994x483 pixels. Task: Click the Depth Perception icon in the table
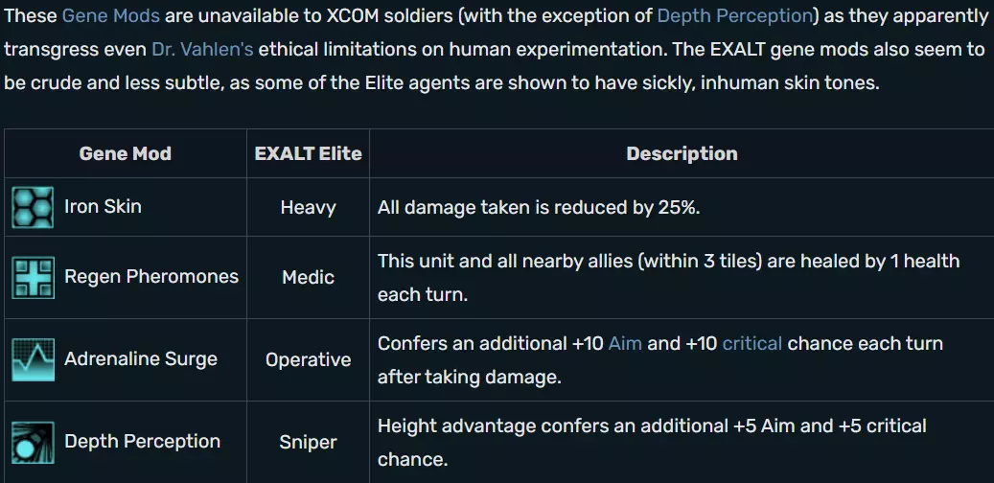[x=33, y=442]
